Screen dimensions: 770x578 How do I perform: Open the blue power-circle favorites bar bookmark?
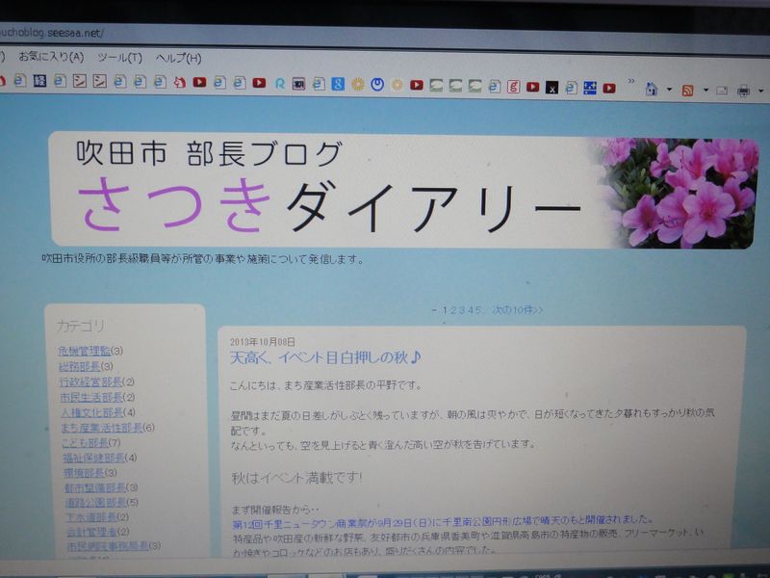pyautogui.click(x=377, y=85)
